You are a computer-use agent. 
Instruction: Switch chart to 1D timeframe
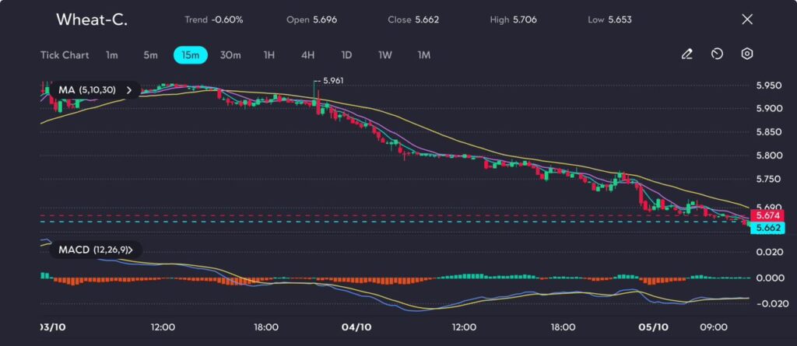pos(346,55)
